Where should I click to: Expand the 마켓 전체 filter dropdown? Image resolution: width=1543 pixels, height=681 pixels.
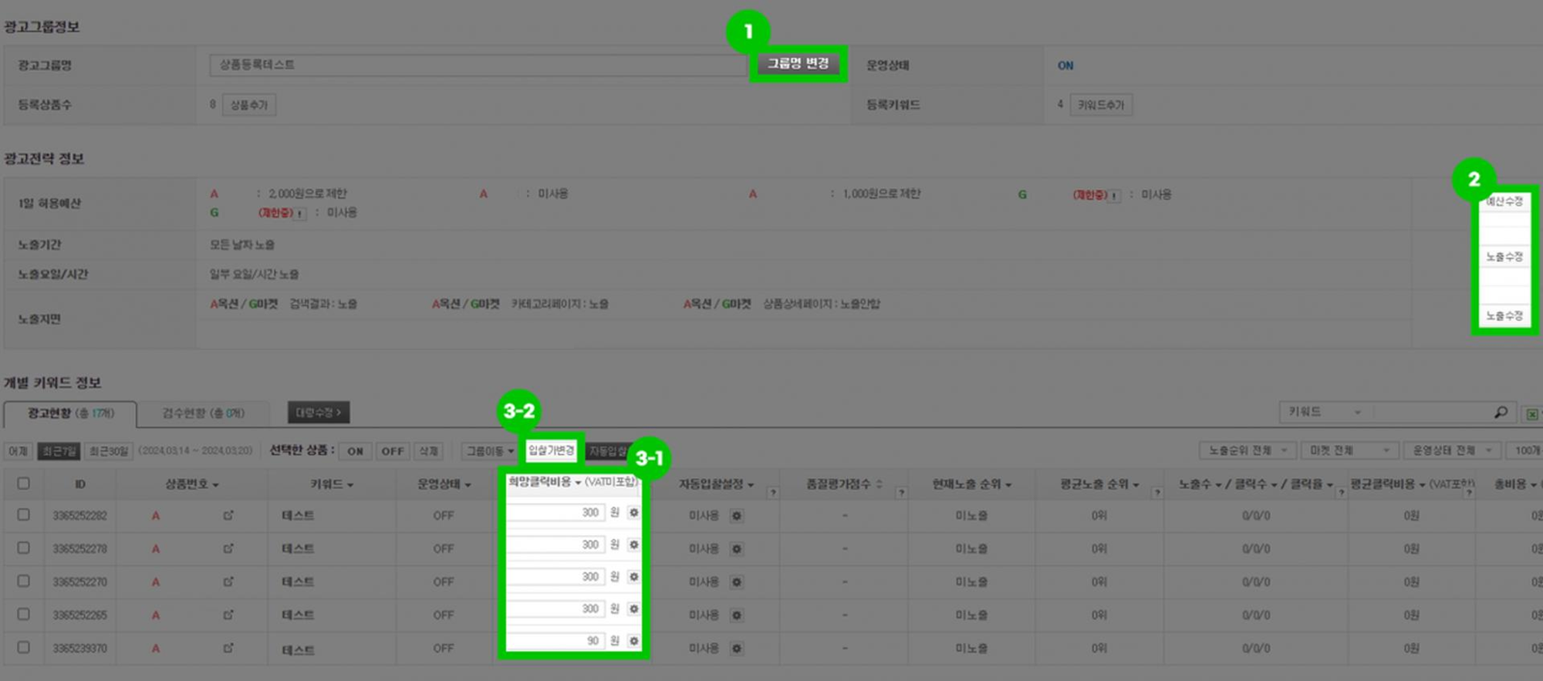tap(1349, 450)
